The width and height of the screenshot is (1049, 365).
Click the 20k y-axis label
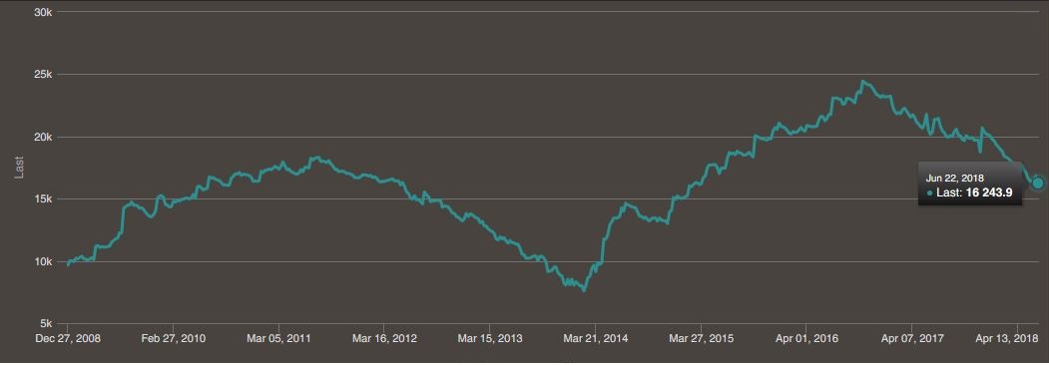[x=44, y=137]
